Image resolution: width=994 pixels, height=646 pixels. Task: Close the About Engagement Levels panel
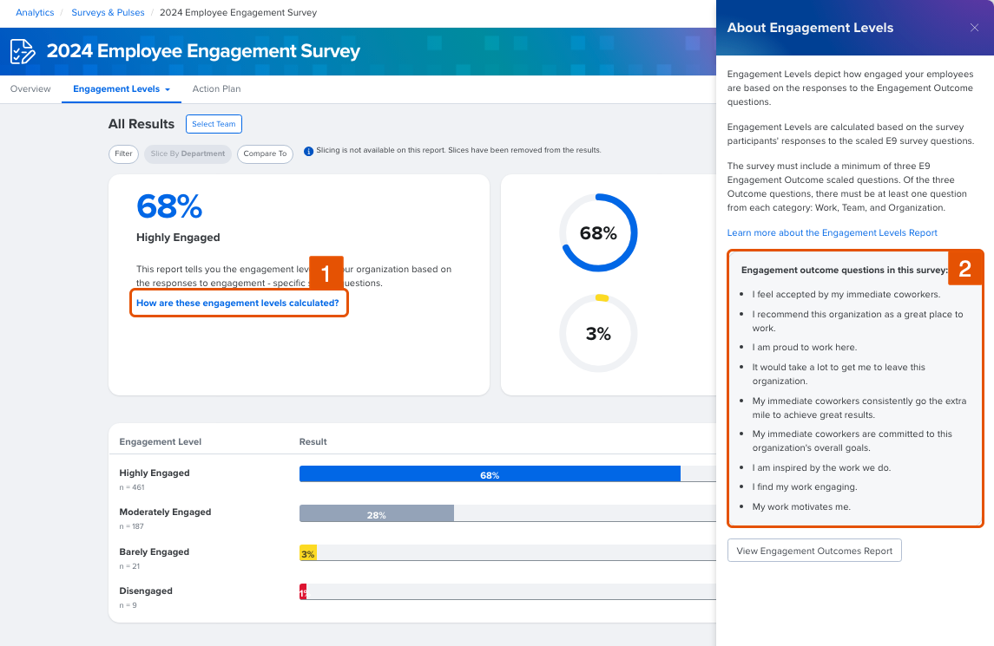click(x=974, y=27)
